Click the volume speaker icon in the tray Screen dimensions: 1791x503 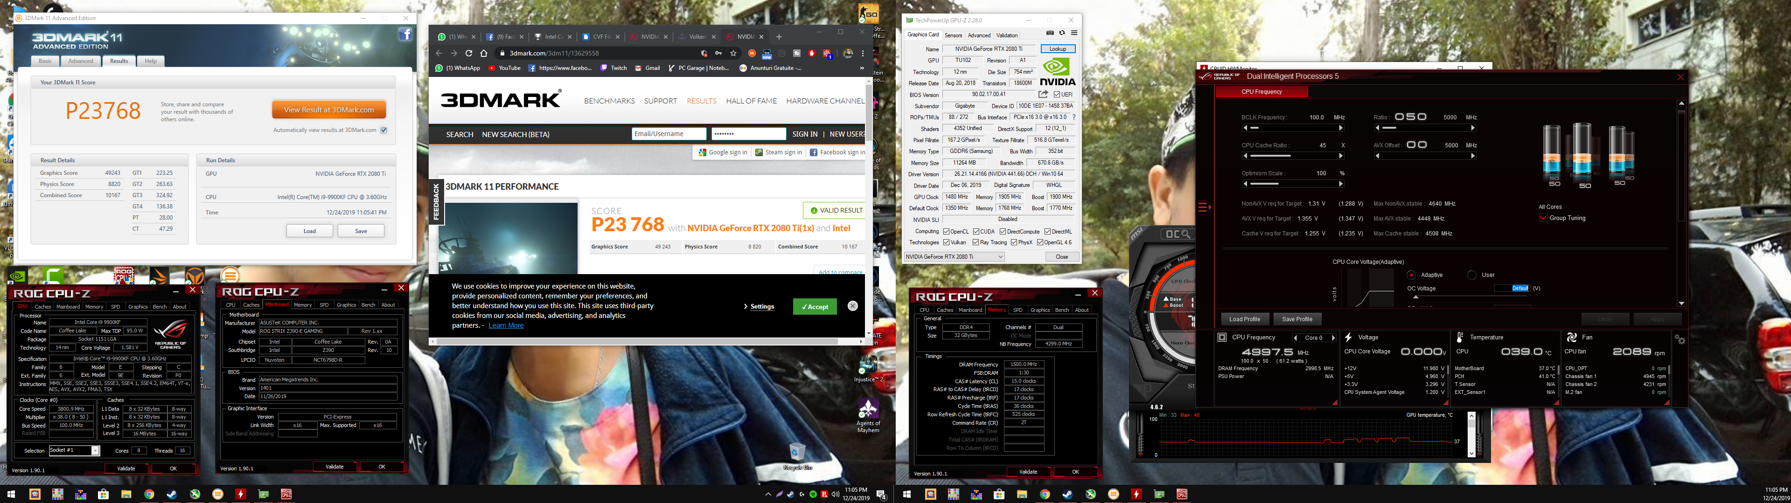point(835,495)
